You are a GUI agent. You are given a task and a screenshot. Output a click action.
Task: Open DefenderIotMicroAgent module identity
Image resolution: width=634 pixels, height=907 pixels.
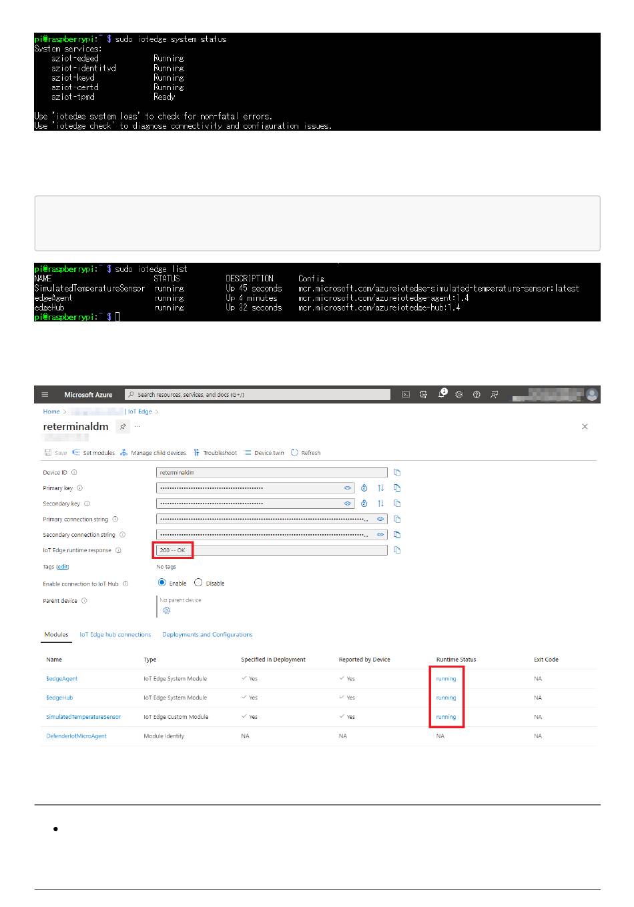76,736
